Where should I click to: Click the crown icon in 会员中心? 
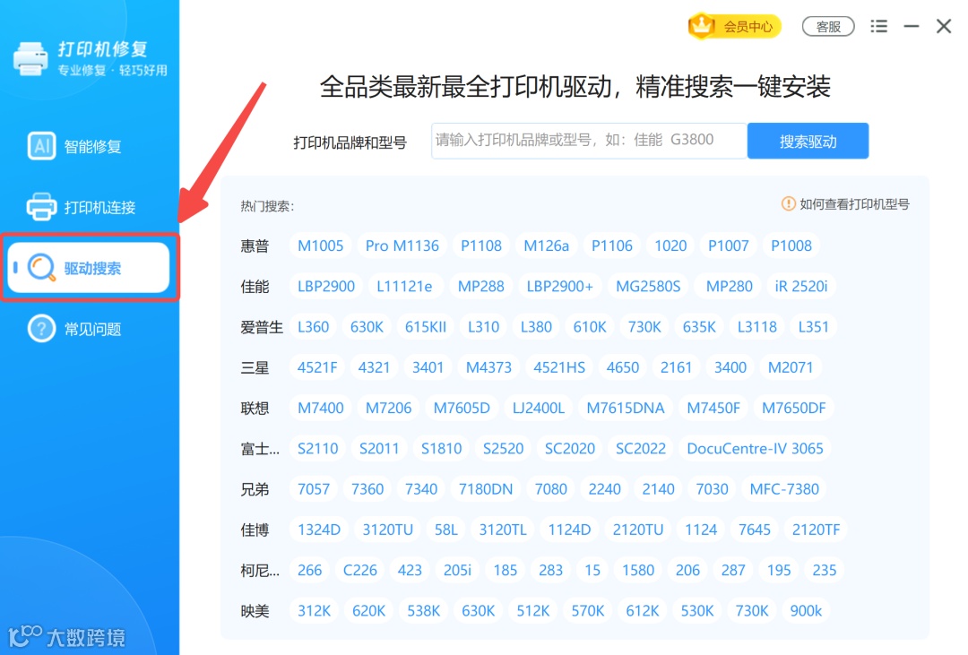tap(702, 26)
